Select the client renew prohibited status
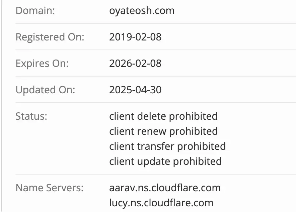The height and width of the screenshot is (212, 296). point(163,131)
